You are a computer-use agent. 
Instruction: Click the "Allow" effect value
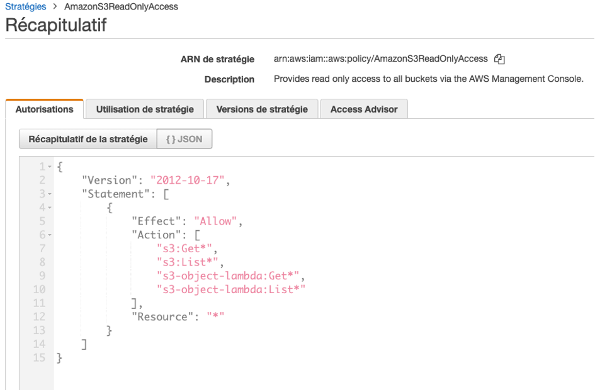pyautogui.click(x=215, y=221)
